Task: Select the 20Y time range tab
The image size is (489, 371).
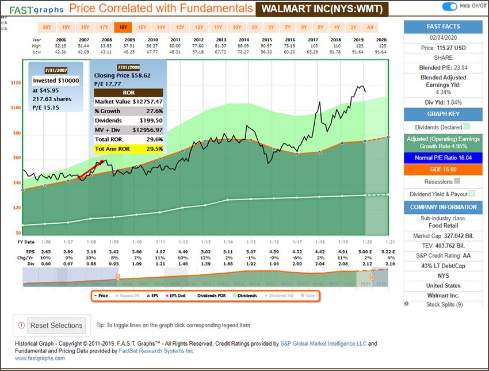Action: coord(47,27)
